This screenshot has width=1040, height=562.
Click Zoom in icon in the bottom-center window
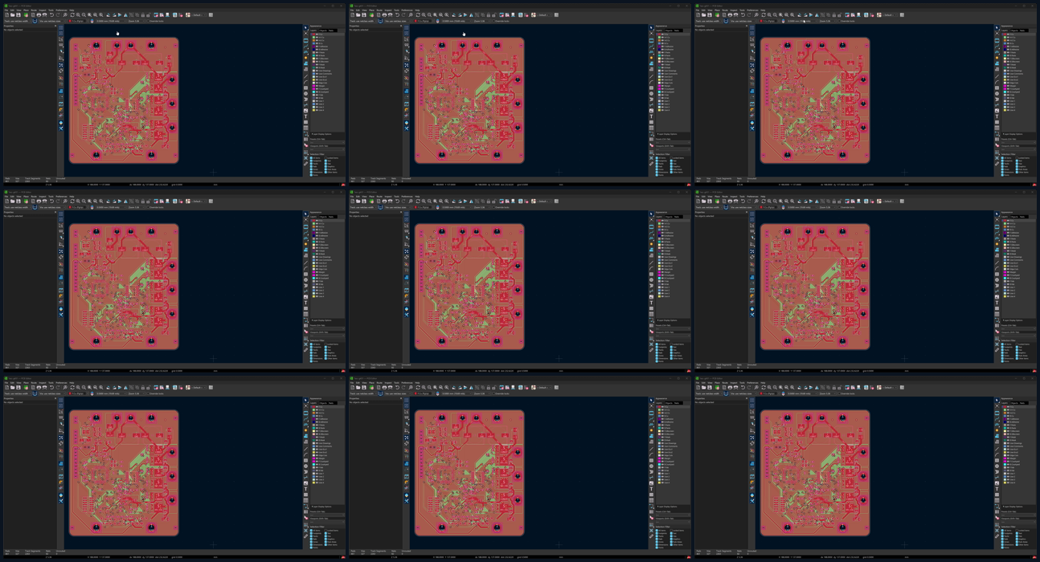(424, 388)
